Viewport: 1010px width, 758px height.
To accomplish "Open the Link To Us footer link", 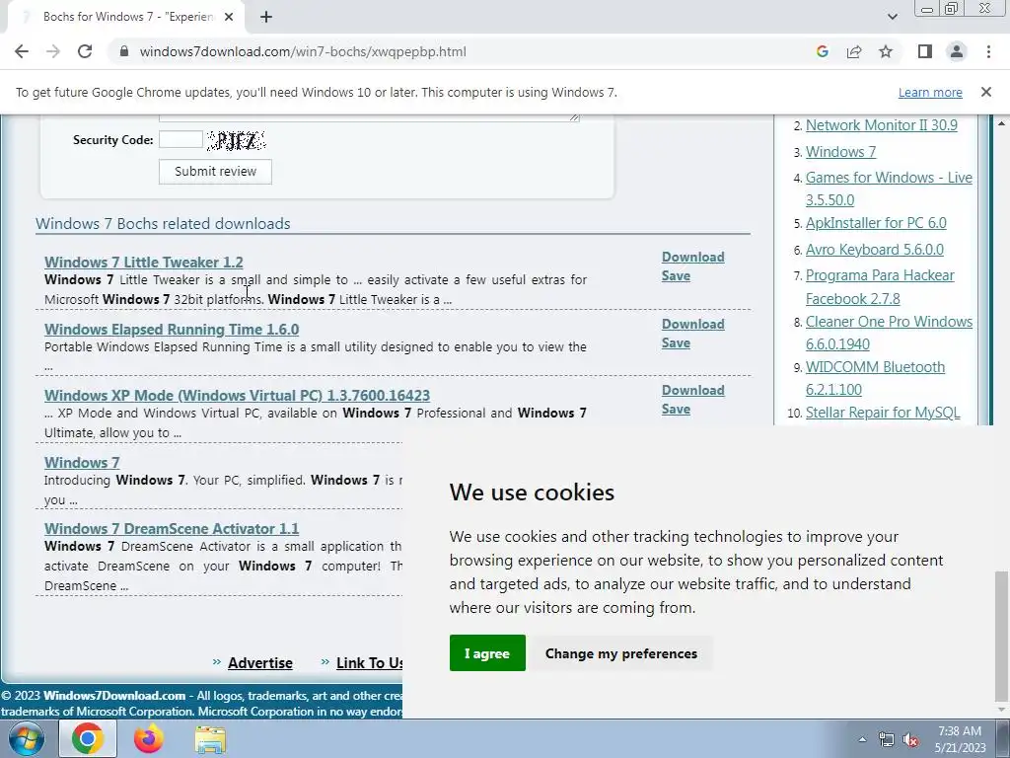I will click(x=369, y=662).
